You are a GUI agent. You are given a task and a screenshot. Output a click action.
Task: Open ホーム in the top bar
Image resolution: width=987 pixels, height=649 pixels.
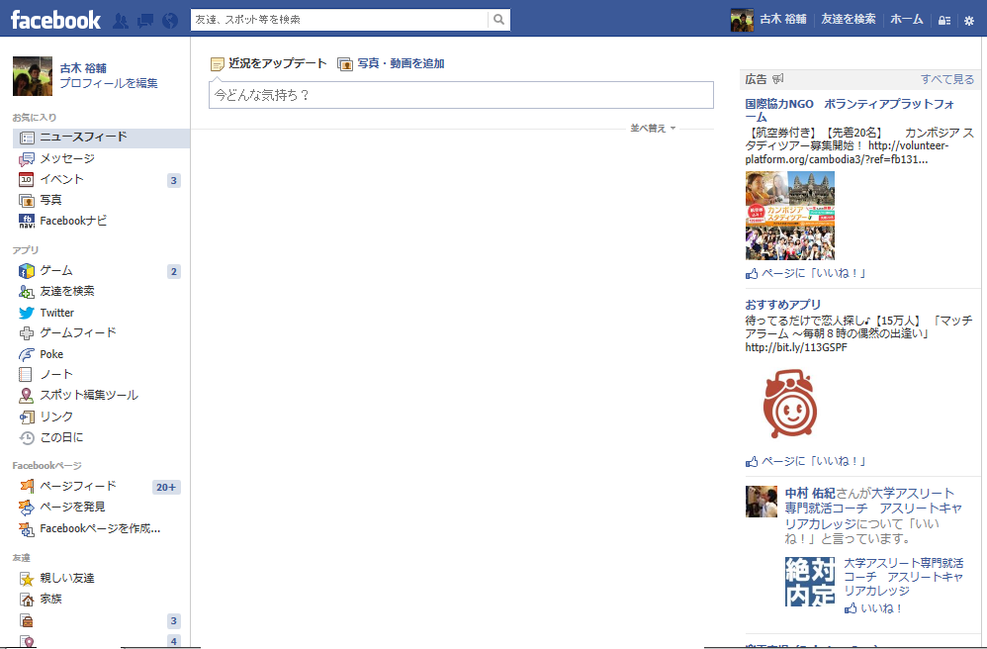pyautogui.click(x=907, y=20)
